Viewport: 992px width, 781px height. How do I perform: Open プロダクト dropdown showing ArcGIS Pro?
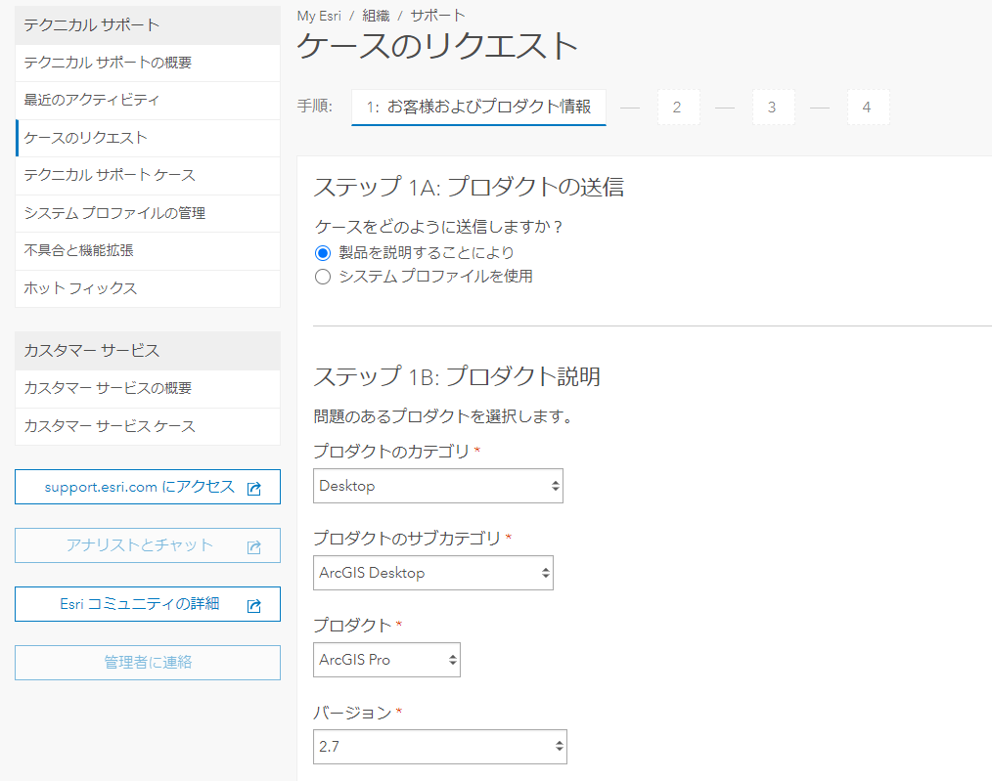click(x=386, y=660)
